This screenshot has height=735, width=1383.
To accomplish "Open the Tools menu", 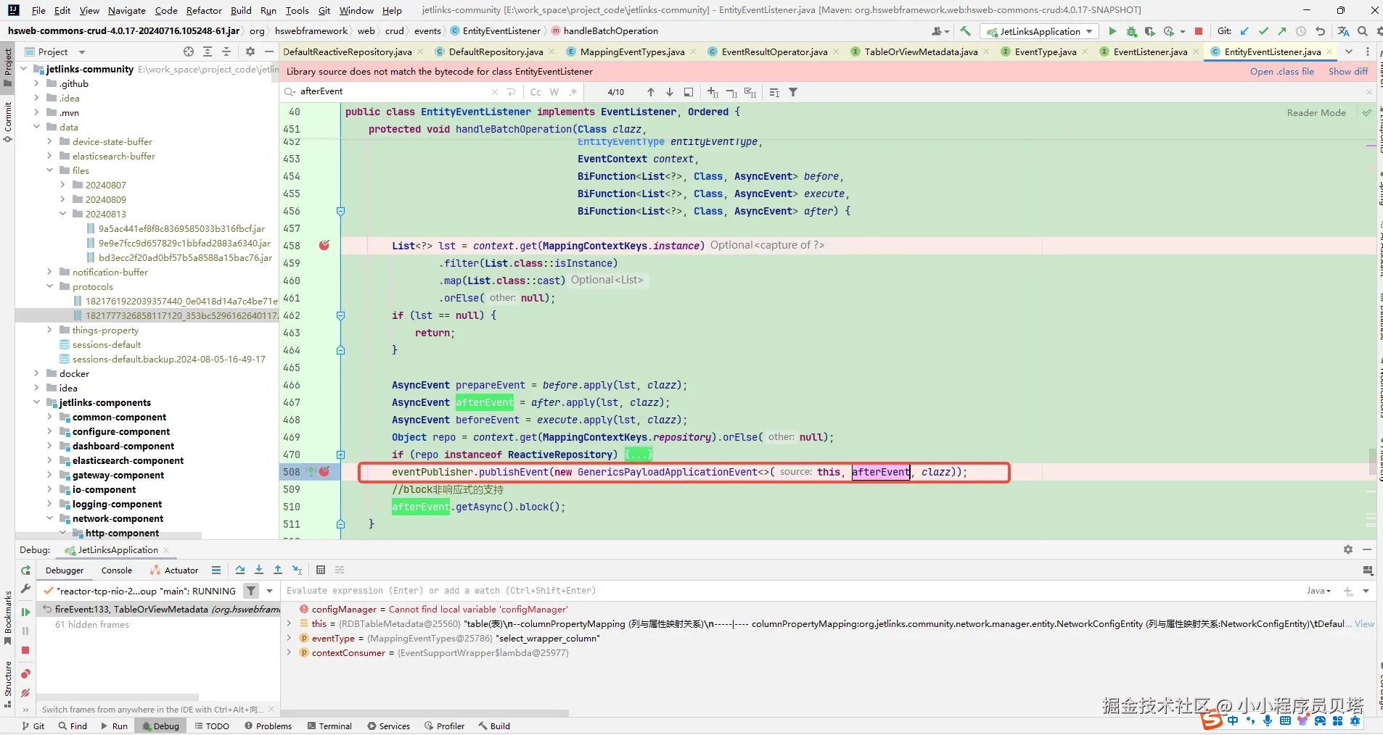I will tap(297, 10).
